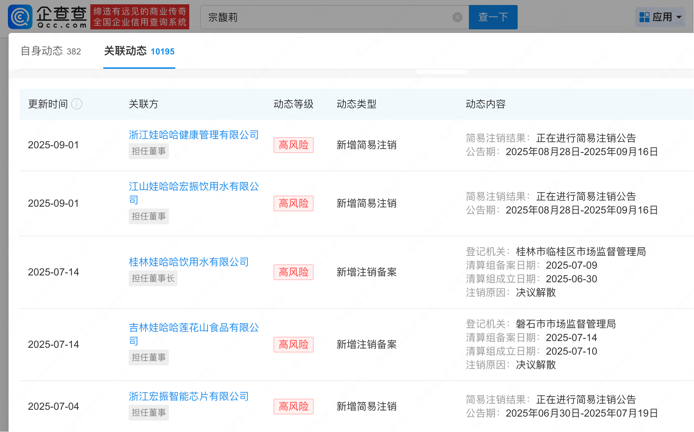Open 浙江宏振智能芯片有限公司 company link
The width and height of the screenshot is (694, 432).
tap(189, 397)
